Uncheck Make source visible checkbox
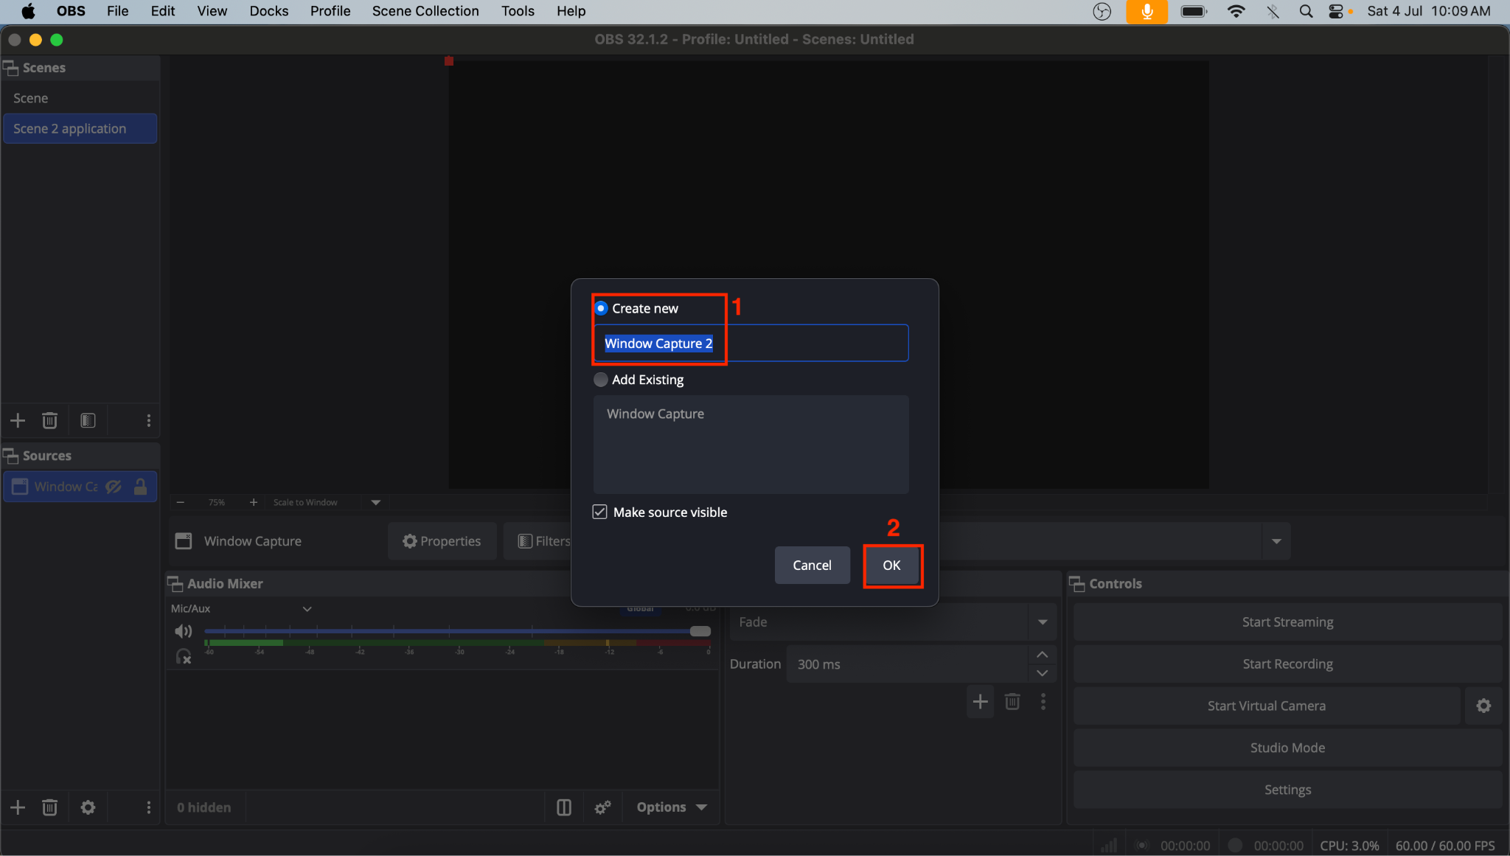 (x=600, y=512)
